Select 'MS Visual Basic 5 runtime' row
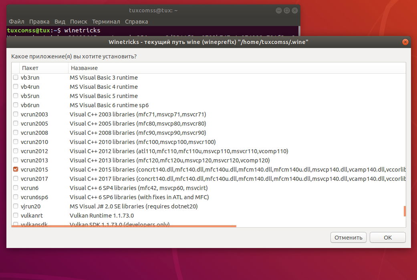This screenshot has height=280, width=417. coord(209,96)
